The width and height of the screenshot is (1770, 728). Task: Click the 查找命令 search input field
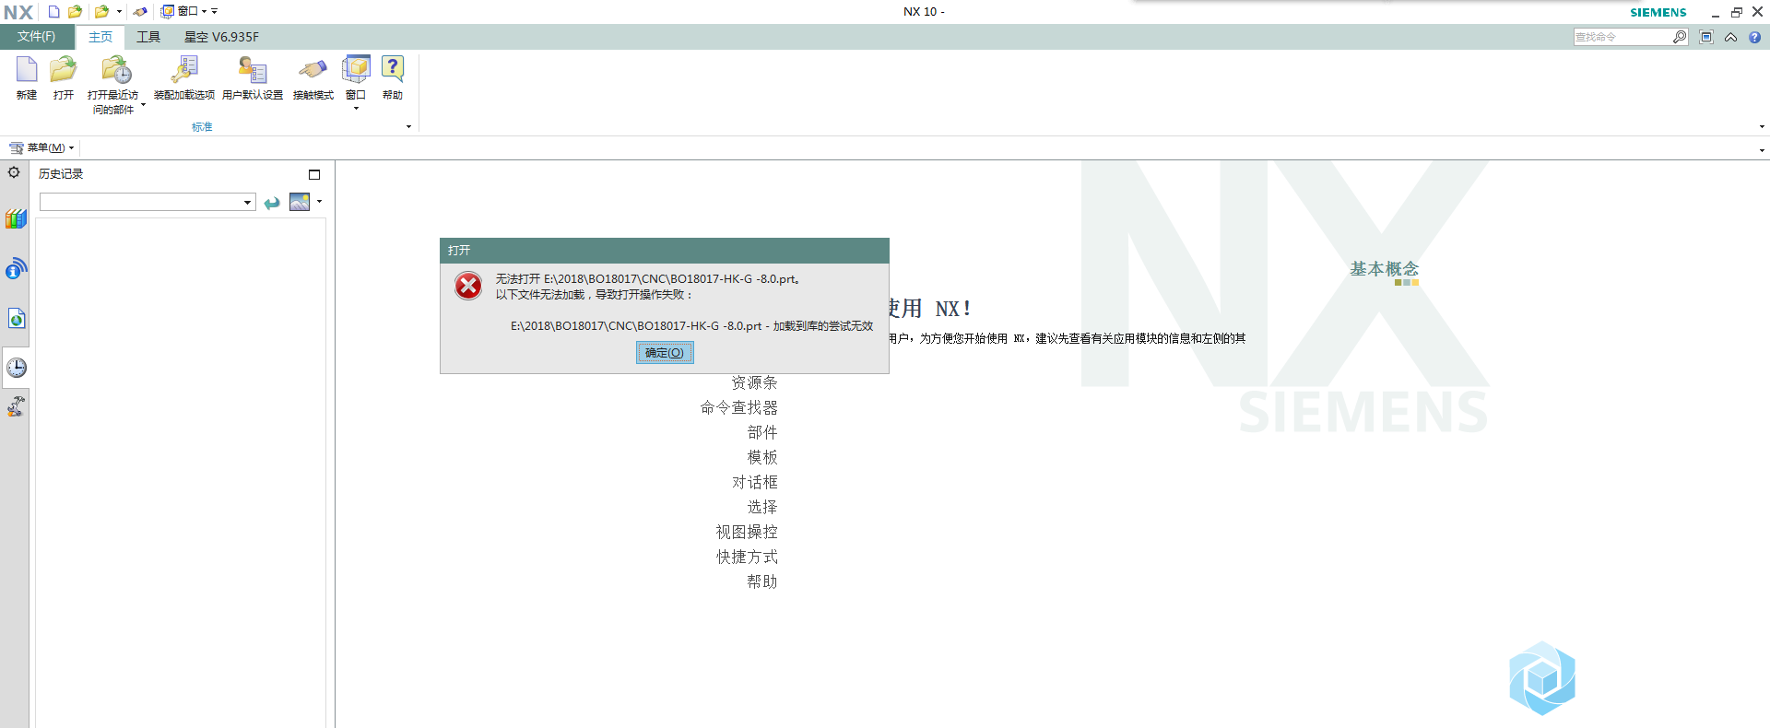1622,37
